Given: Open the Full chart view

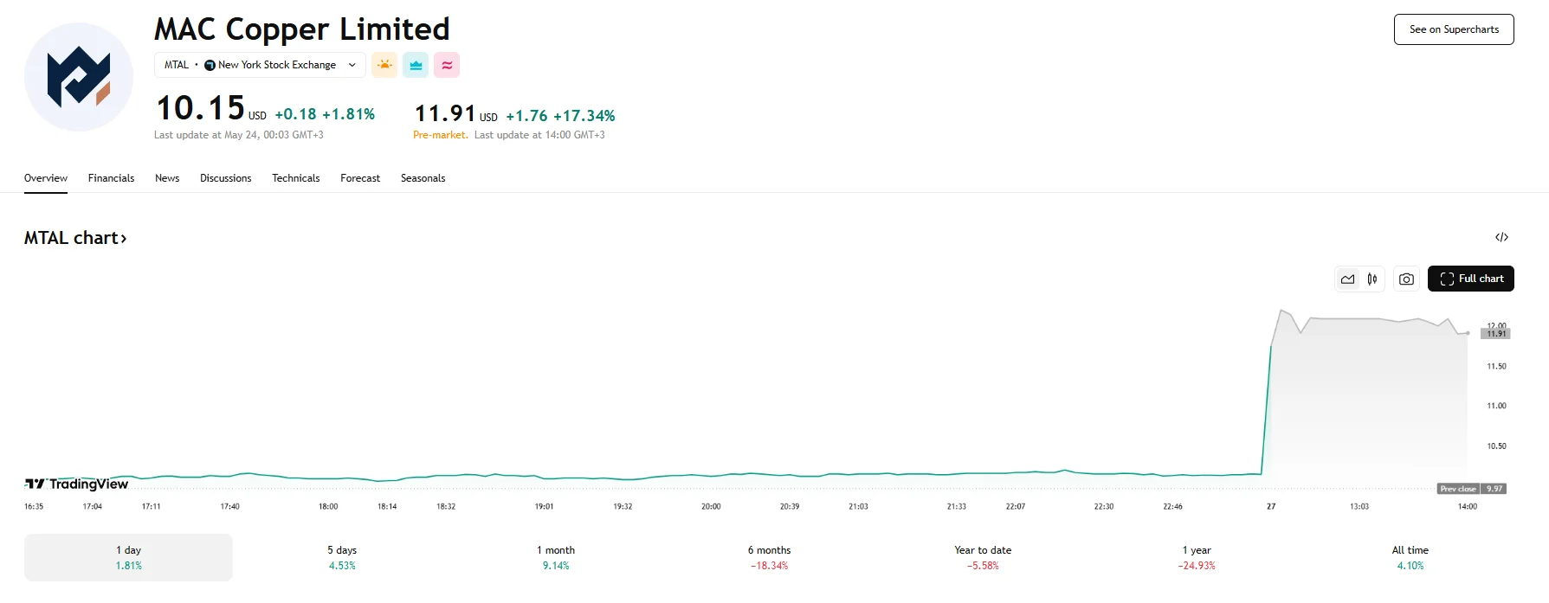Looking at the screenshot, I should pos(1470,279).
